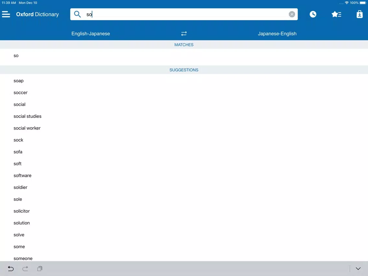Open the suggestion 'solution'

point(184,223)
